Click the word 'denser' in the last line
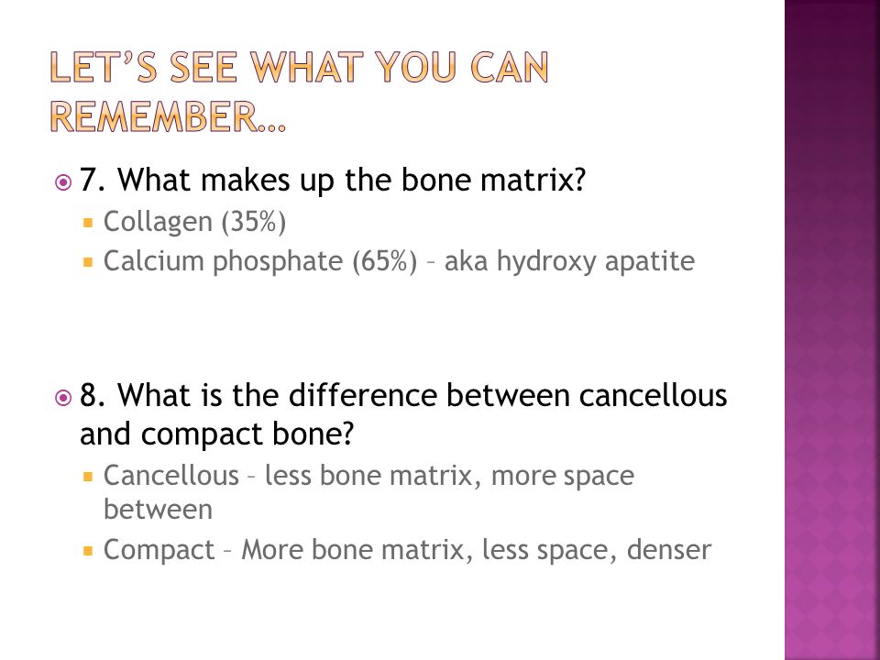 [x=669, y=549]
